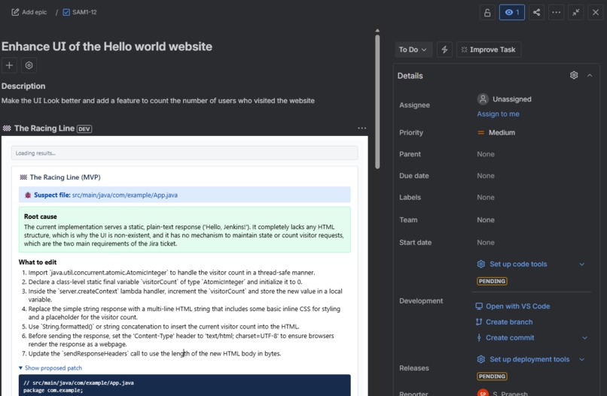607x396 pixels.
Task: Click the gear icon beside Set up deployment tools
Action: (x=480, y=359)
